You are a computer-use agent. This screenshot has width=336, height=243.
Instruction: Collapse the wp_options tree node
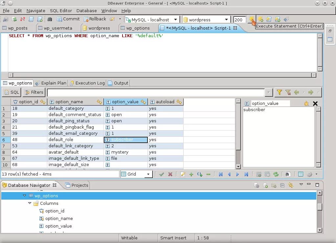click(x=24, y=196)
